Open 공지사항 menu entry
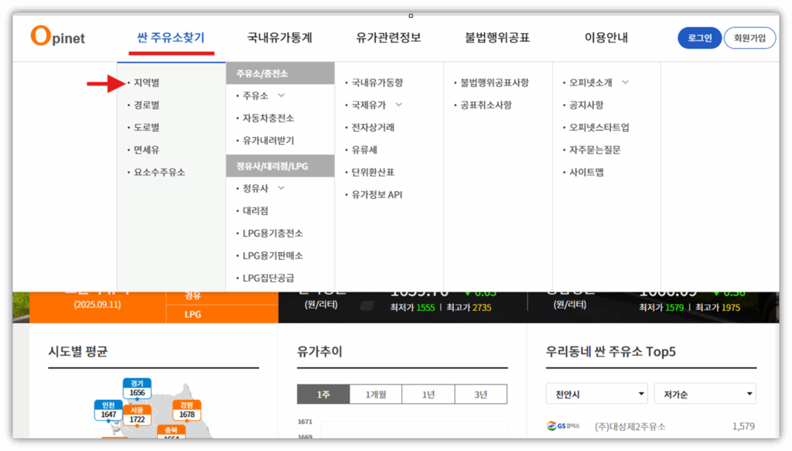The width and height of the screenshot is (792, 451). pos(586,105)
